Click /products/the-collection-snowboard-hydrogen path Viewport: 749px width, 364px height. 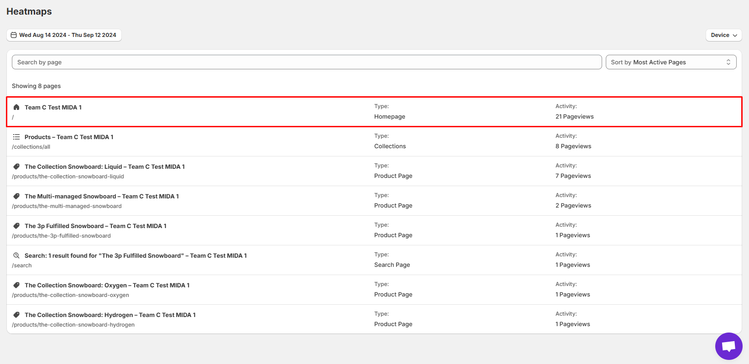tap(73, 325)
